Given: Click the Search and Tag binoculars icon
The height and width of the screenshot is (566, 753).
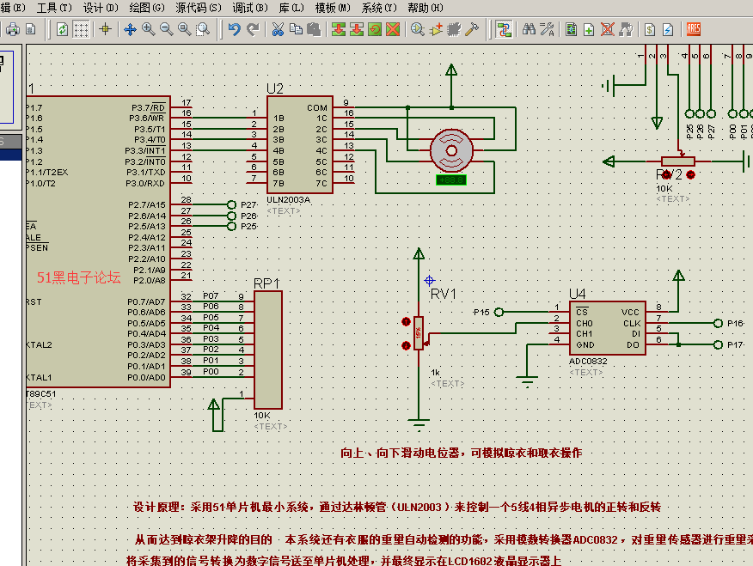Looking at the screenshot, I should coord(529,30).
